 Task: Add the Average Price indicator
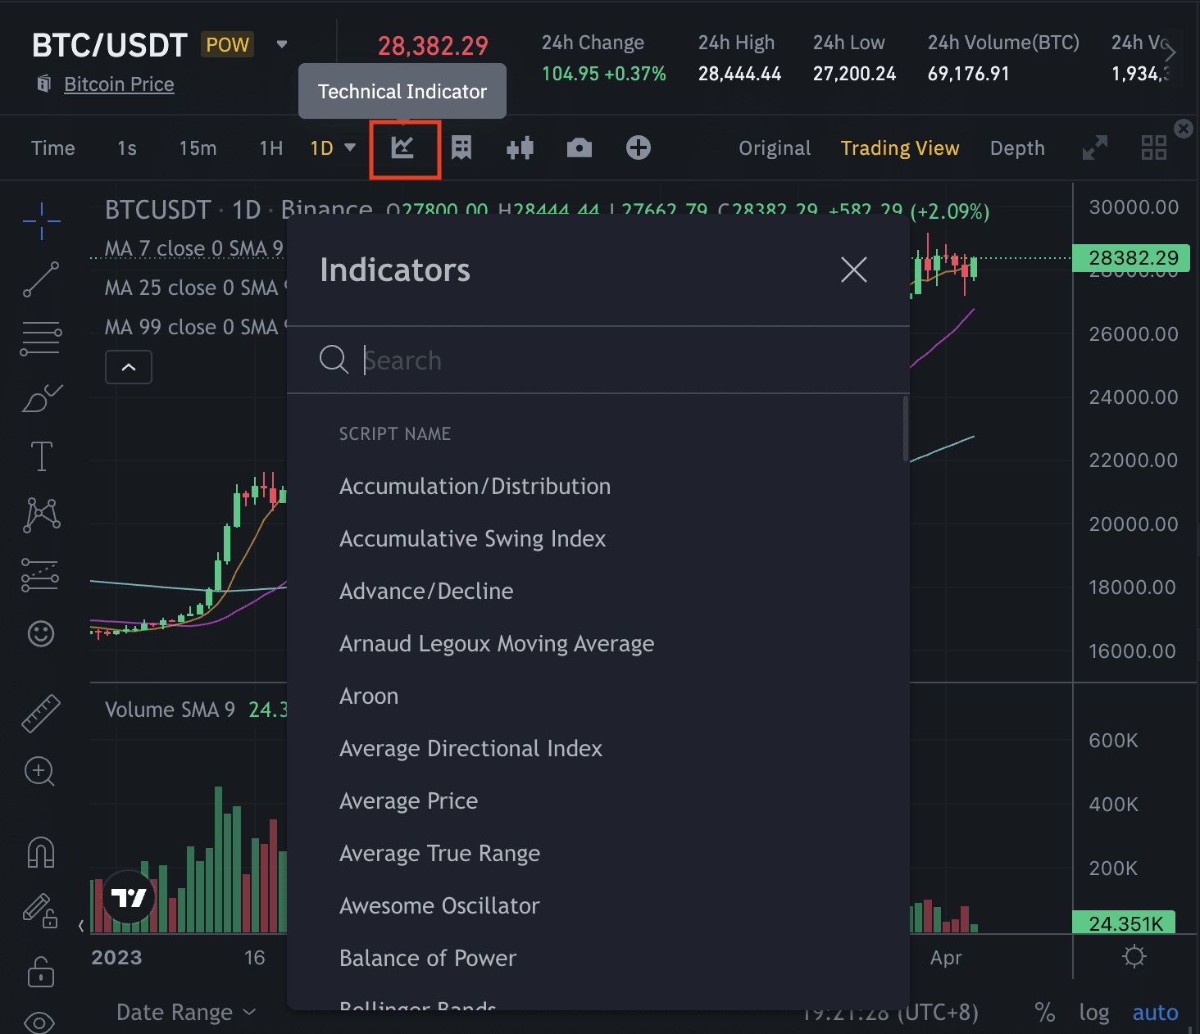[598, 801]
